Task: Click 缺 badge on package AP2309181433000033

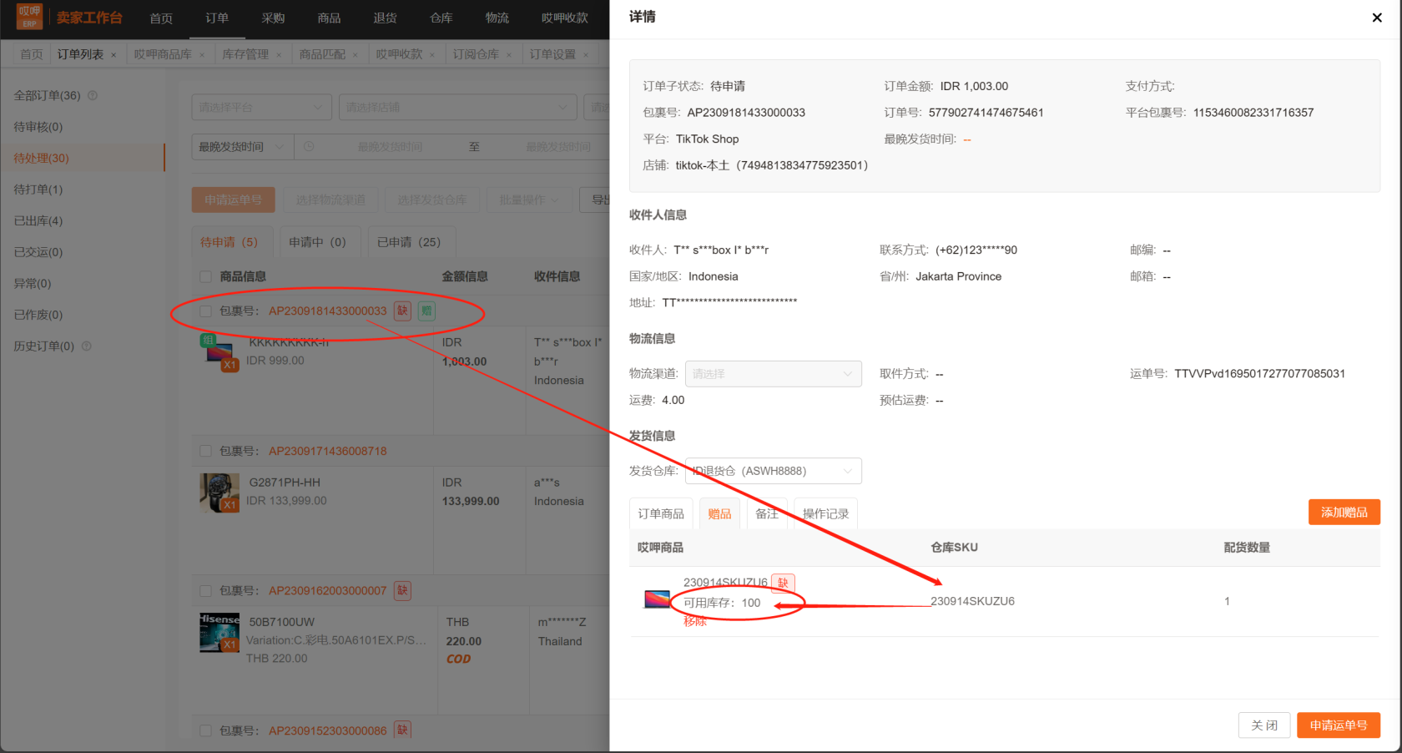Action: (402, 311)
